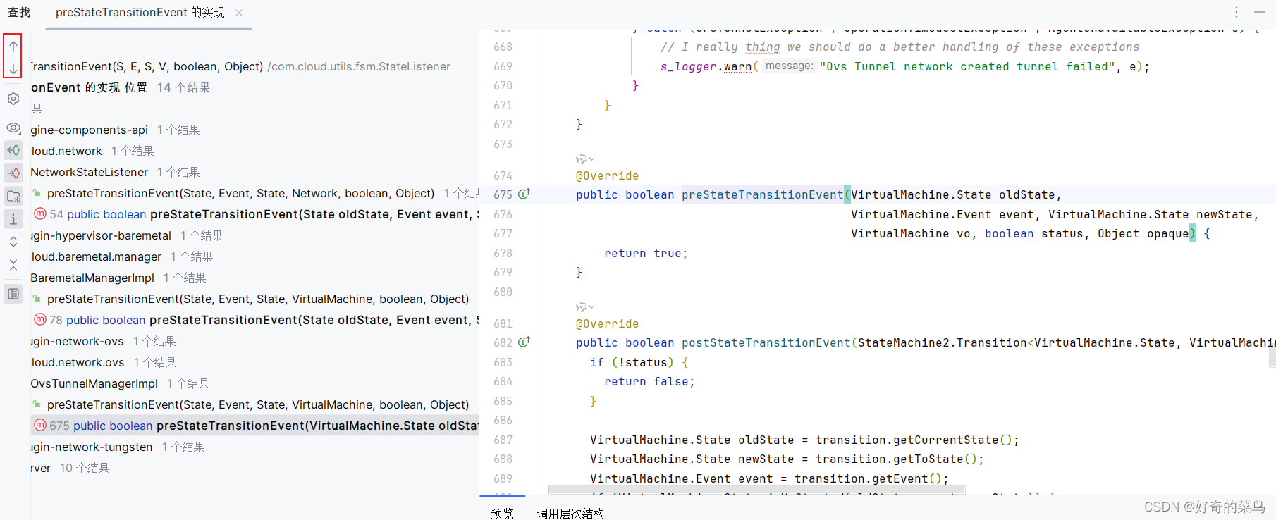Image resolution: width=1276 pixels, height=520 pixels.
Task: Toggle group by directory structure icon
Action: click(x=13, y=196)
